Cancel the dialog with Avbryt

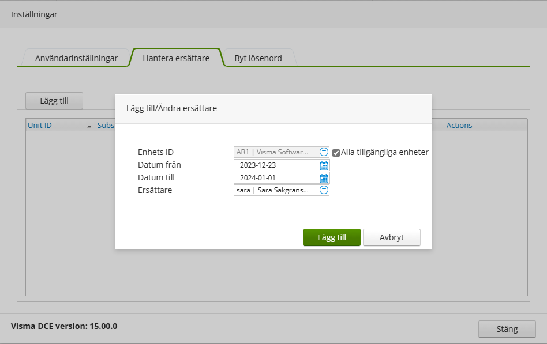(391, 237)
